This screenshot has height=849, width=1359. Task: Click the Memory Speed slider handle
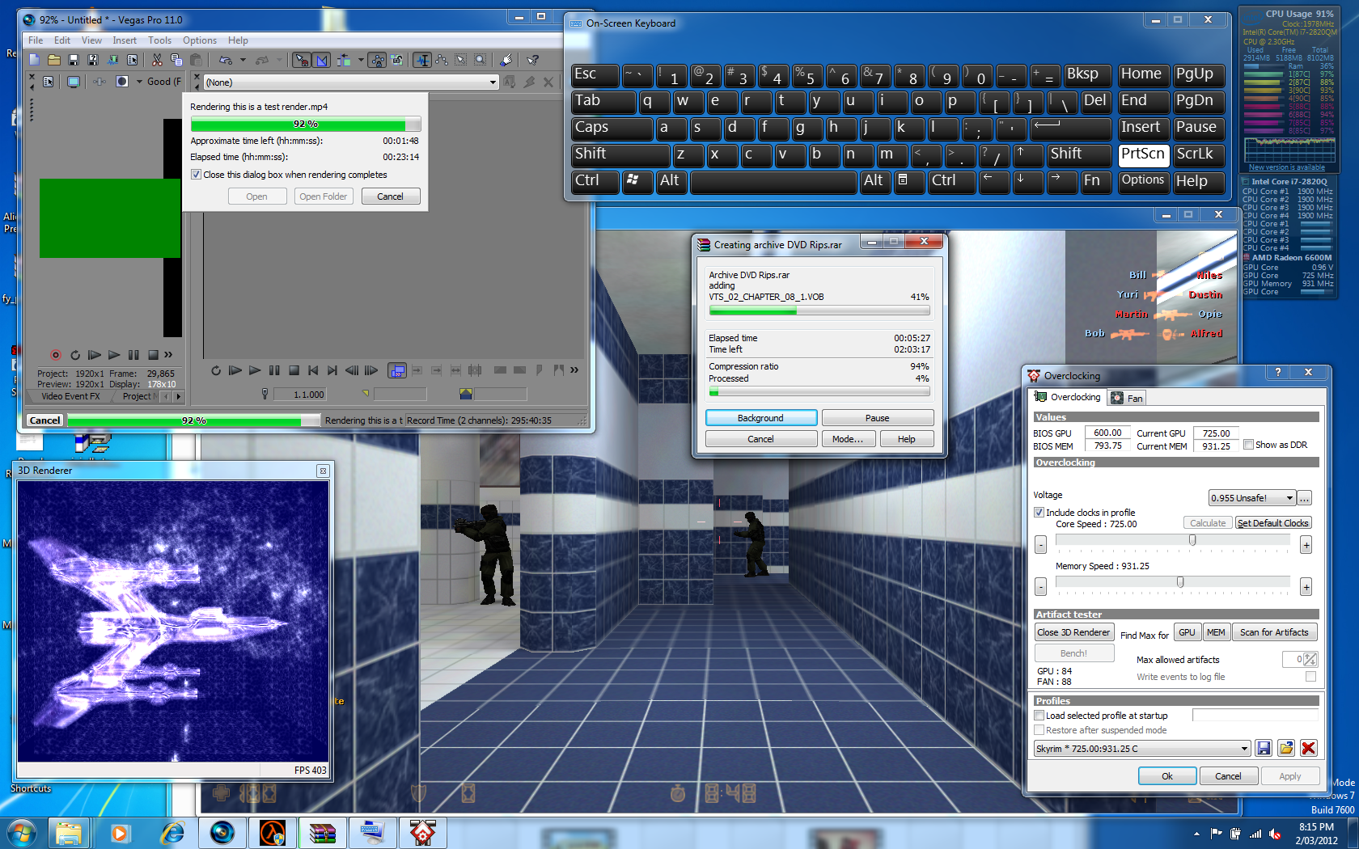tap(1180, 582)
